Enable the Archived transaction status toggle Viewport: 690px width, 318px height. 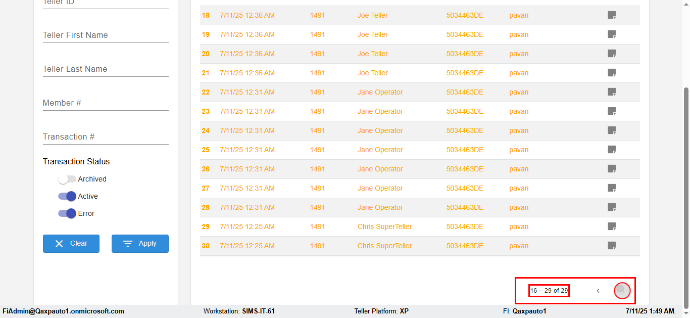pos(67,179)
